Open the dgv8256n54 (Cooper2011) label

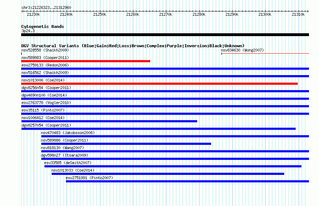[x=46, y=88]
